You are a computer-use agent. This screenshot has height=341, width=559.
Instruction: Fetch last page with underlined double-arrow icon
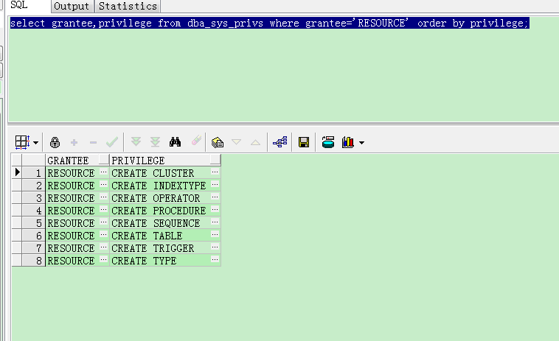click(x=155, y=142)
